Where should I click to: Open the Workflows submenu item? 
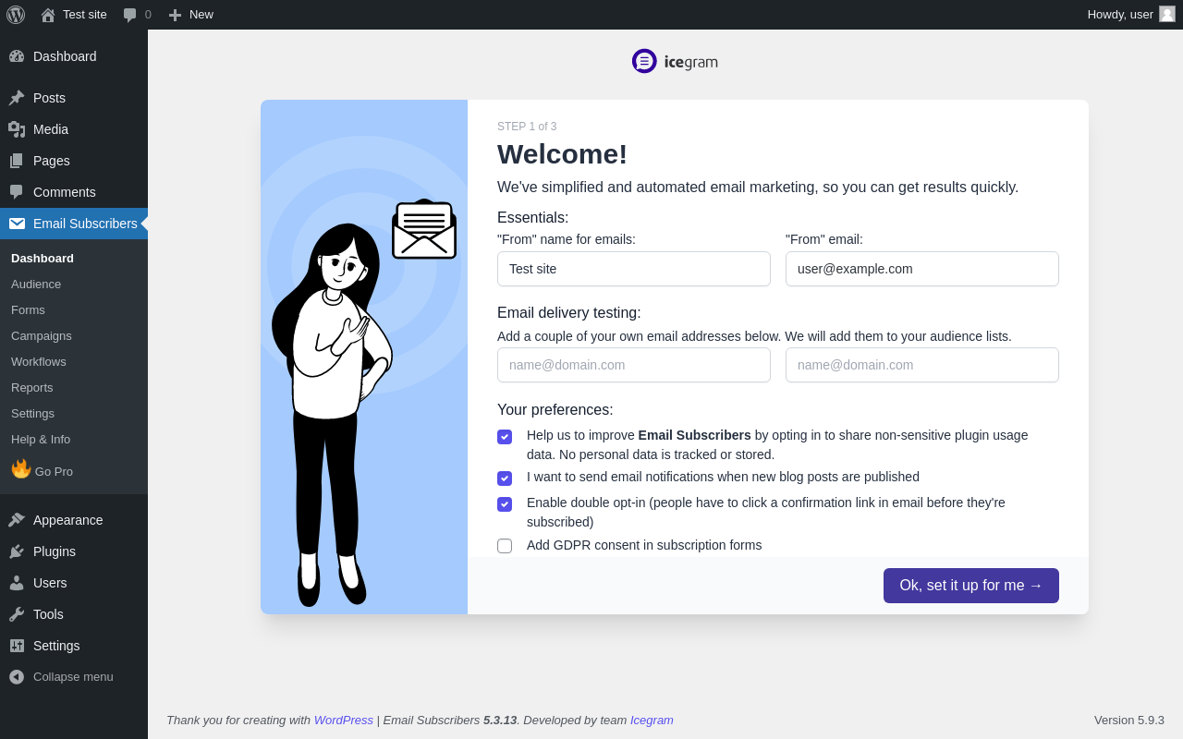coord(39,362)
